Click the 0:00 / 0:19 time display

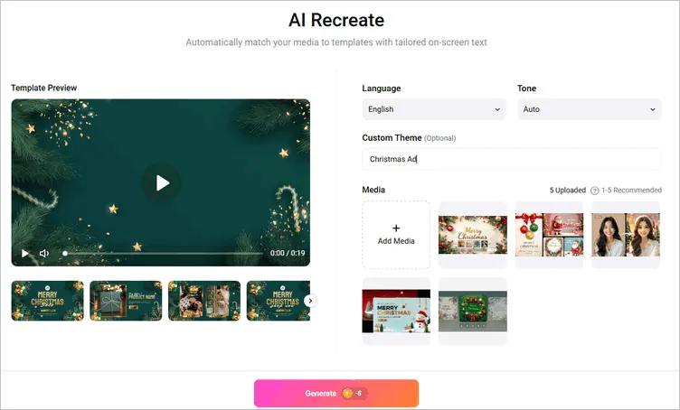click(x=288, y=253)
